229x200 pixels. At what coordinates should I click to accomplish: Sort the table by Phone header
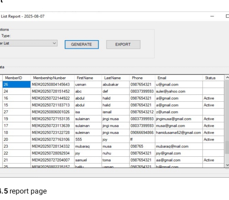point(137,78)
